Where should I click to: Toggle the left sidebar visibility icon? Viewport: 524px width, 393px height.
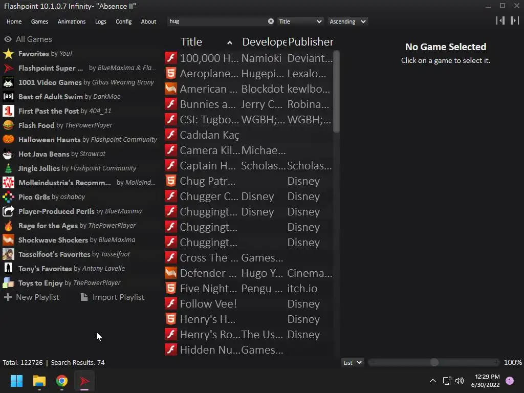point(500,20)
